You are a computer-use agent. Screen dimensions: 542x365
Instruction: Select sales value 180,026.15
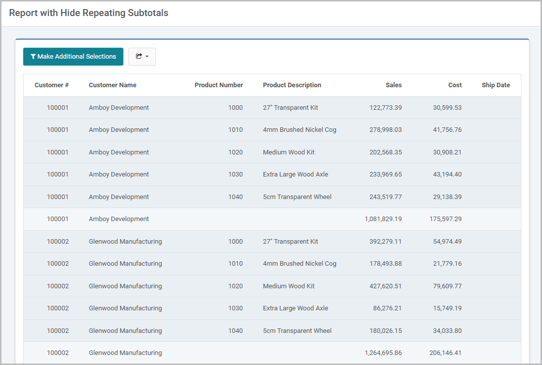385,330
